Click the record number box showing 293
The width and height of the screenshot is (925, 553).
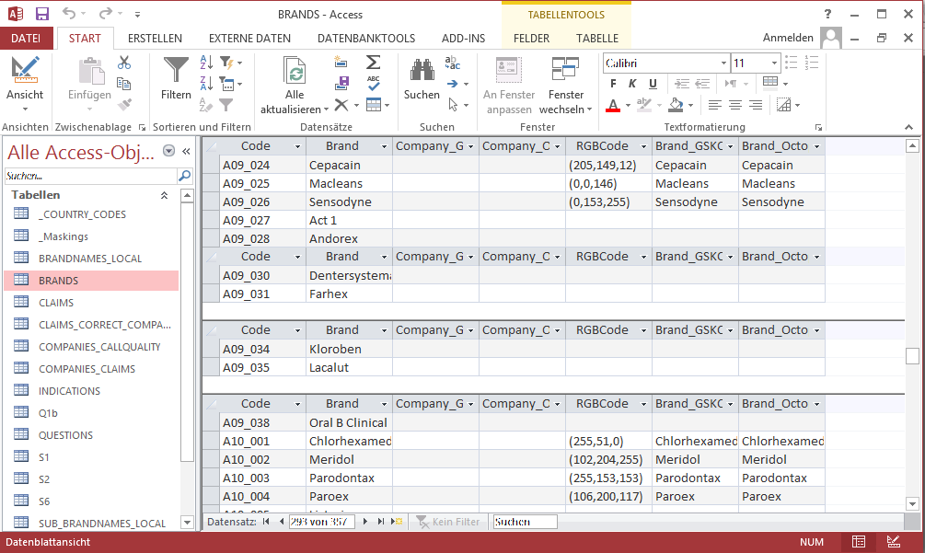tap(321, 522)
